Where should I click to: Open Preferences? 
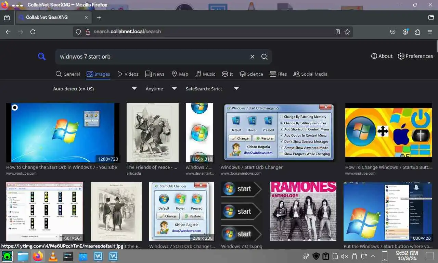point(415,56)
